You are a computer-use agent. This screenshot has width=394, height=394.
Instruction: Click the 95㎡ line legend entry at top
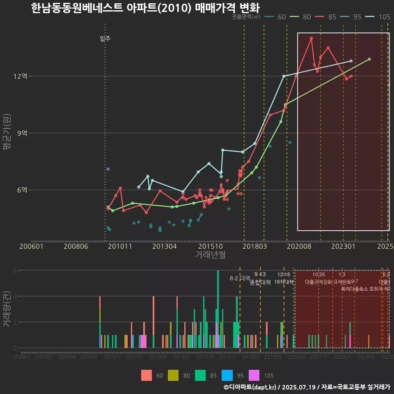(351, 17)
